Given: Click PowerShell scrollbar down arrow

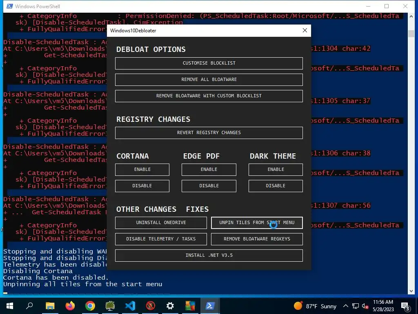Looking at the screenshot, I should point(411,291).
